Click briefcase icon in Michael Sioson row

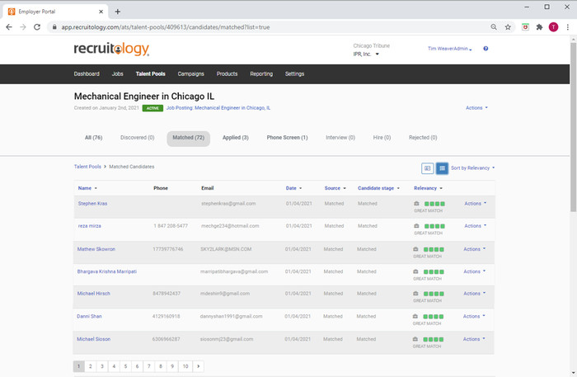point(415,339)
